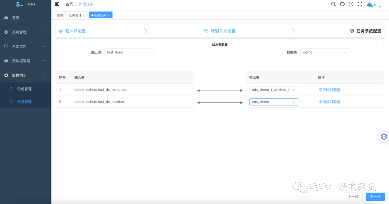Click the link icon of 映射关系配置 step
The height and width of the screenshot is (204, 389).
(x=206, y=31)
